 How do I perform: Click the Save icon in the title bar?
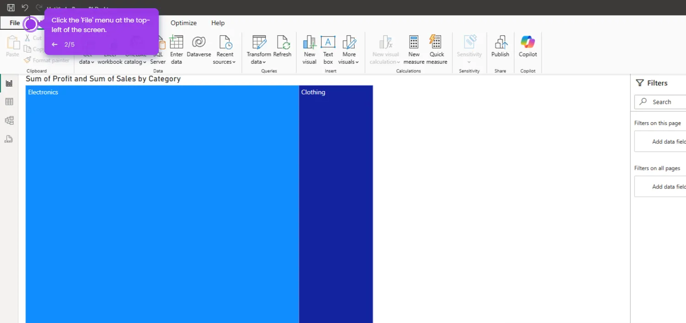click(11, 7)
